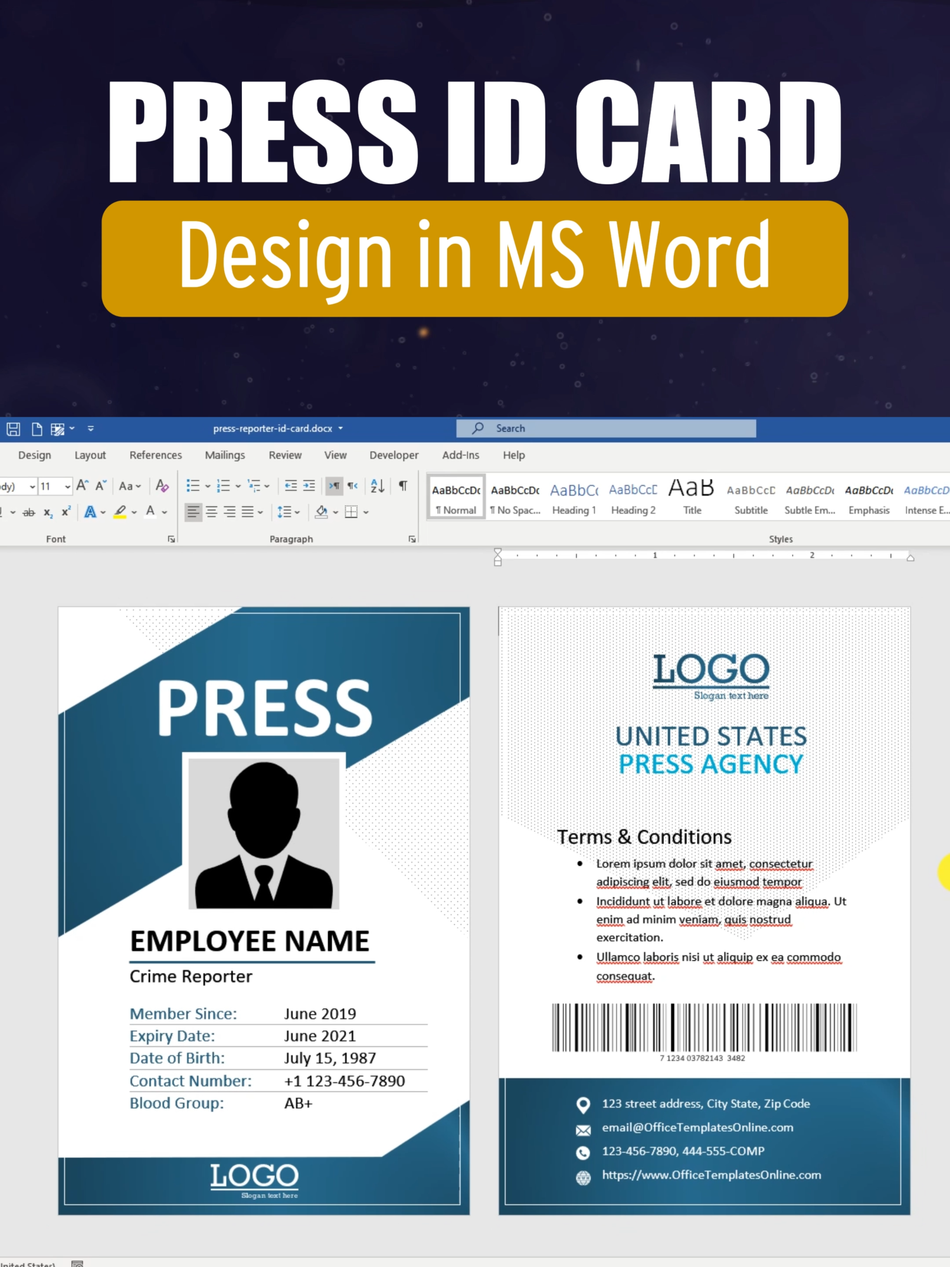Apply borders to selection
This screenshot has width=950, height=1267.
351,512
